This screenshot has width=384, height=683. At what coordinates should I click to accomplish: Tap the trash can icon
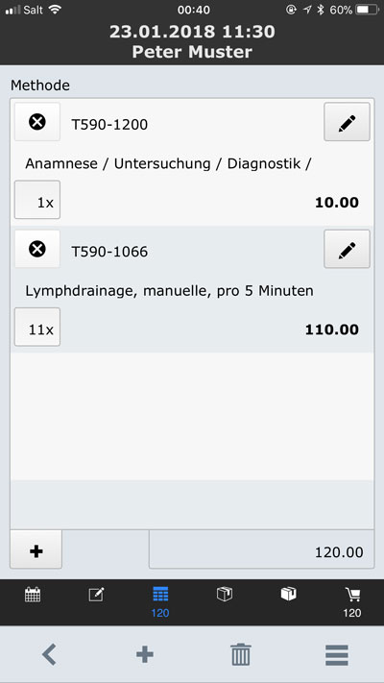[241, 654]
